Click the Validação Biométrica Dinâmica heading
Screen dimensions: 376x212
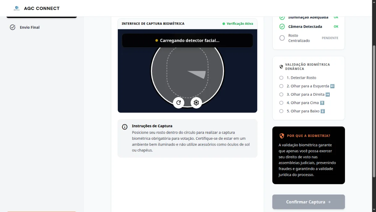(307, 67)
